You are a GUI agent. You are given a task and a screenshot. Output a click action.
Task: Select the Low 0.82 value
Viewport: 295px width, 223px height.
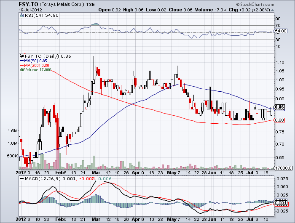point(156,10)
